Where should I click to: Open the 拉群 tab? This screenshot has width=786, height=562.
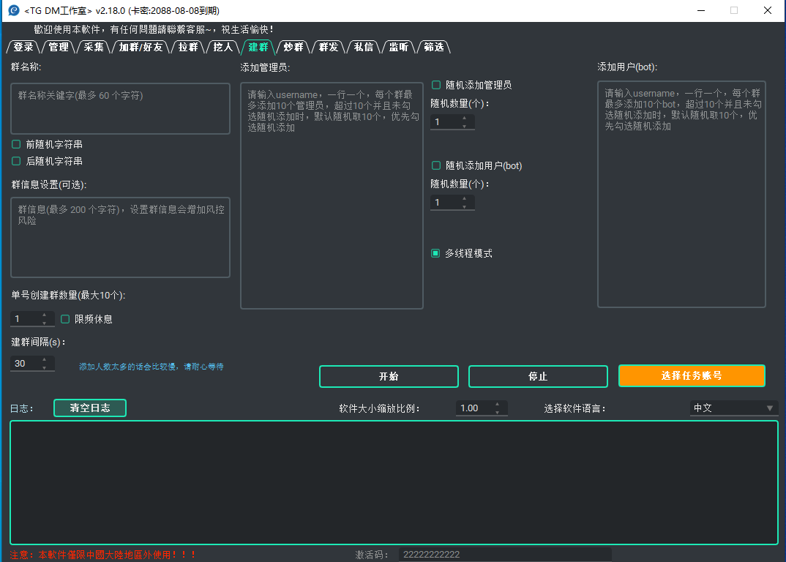(x=188, y=47)
